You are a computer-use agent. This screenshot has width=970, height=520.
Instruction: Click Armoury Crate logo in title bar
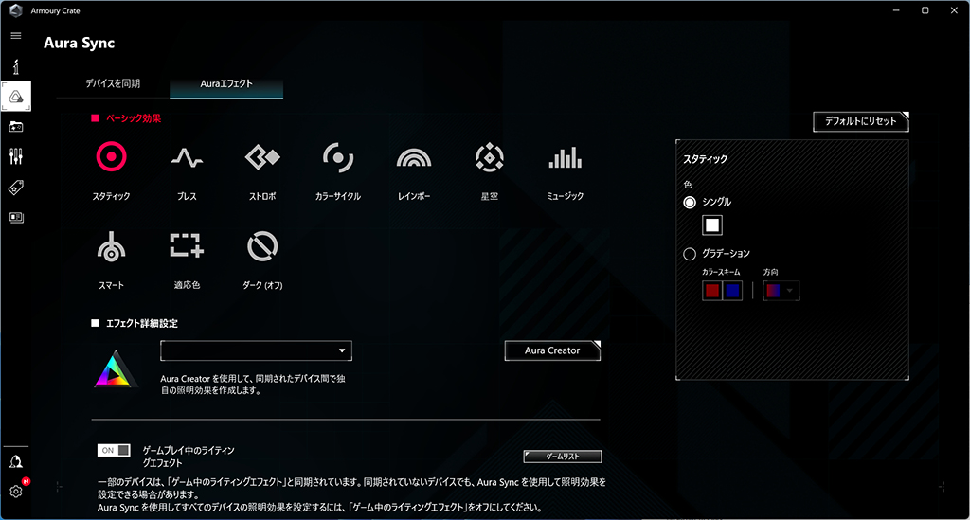(16, 10)
